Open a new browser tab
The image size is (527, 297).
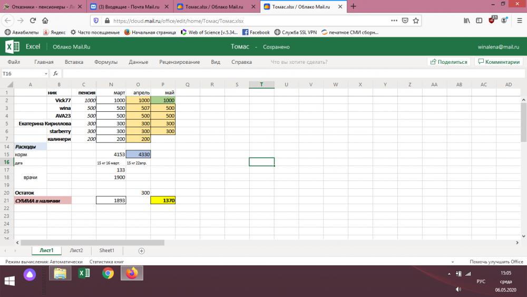(353, 6)
